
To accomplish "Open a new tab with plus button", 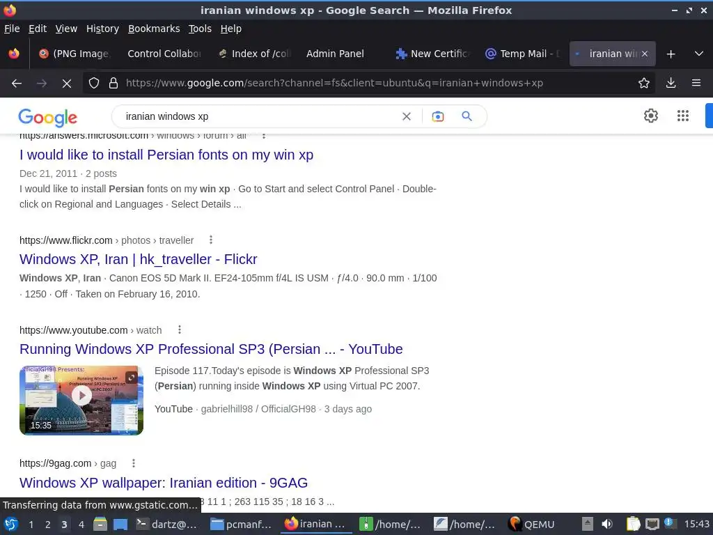I will [x=671, y=54].
